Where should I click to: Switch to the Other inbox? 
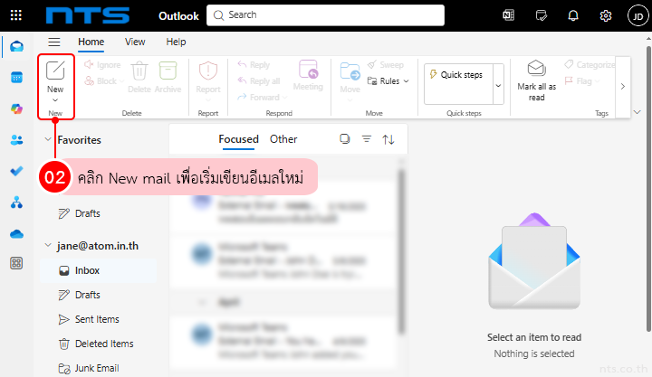click(283, 139)
